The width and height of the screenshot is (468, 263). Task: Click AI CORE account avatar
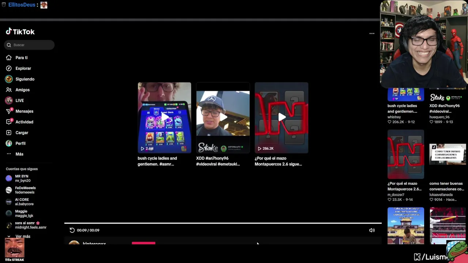click(x=9, y=202)
